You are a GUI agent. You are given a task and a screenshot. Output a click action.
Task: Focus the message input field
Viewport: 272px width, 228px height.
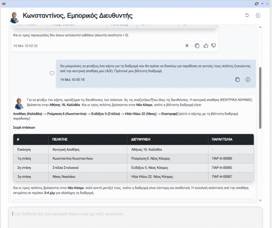click(135, 218)
